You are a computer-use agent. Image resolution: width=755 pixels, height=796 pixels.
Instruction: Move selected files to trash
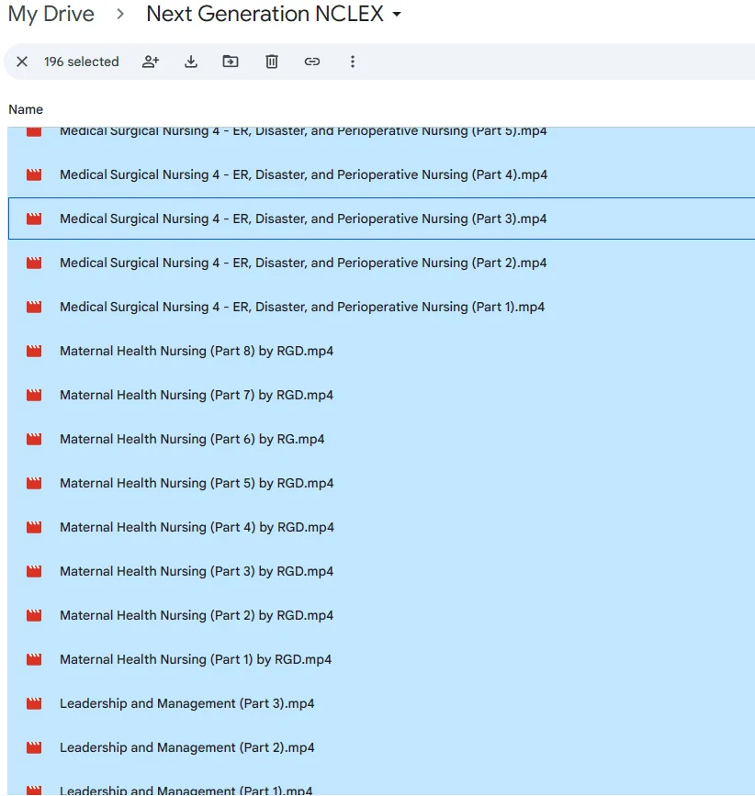point(272,62)
